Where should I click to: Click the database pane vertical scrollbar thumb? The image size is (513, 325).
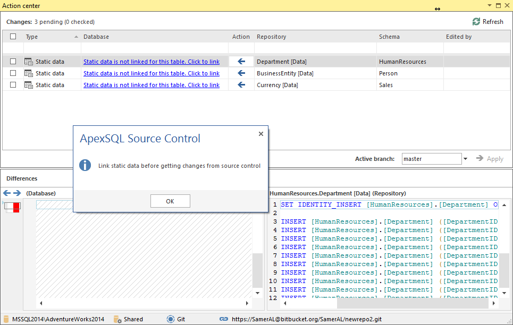click(x=257, y=270)
